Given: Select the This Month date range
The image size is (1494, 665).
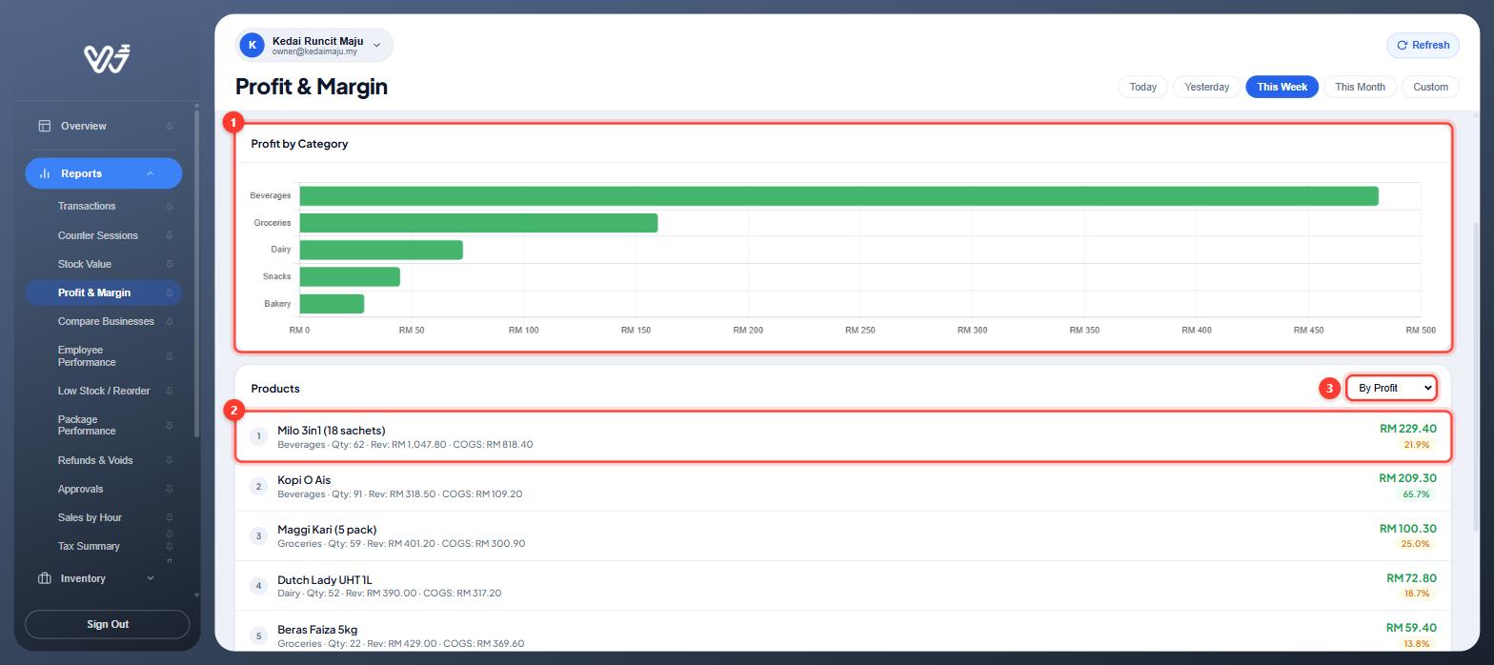Looking at the screenshot, I should click(1360, 87).
